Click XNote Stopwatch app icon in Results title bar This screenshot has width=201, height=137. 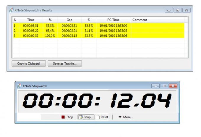(11, 10)
